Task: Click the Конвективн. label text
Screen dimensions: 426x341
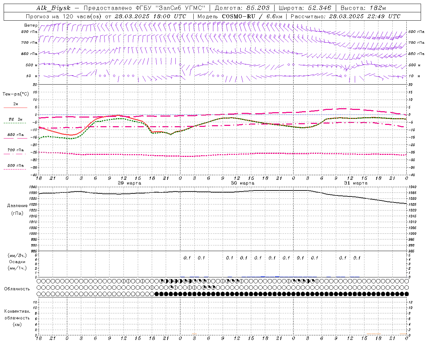Action: click(x=17, y=311)
